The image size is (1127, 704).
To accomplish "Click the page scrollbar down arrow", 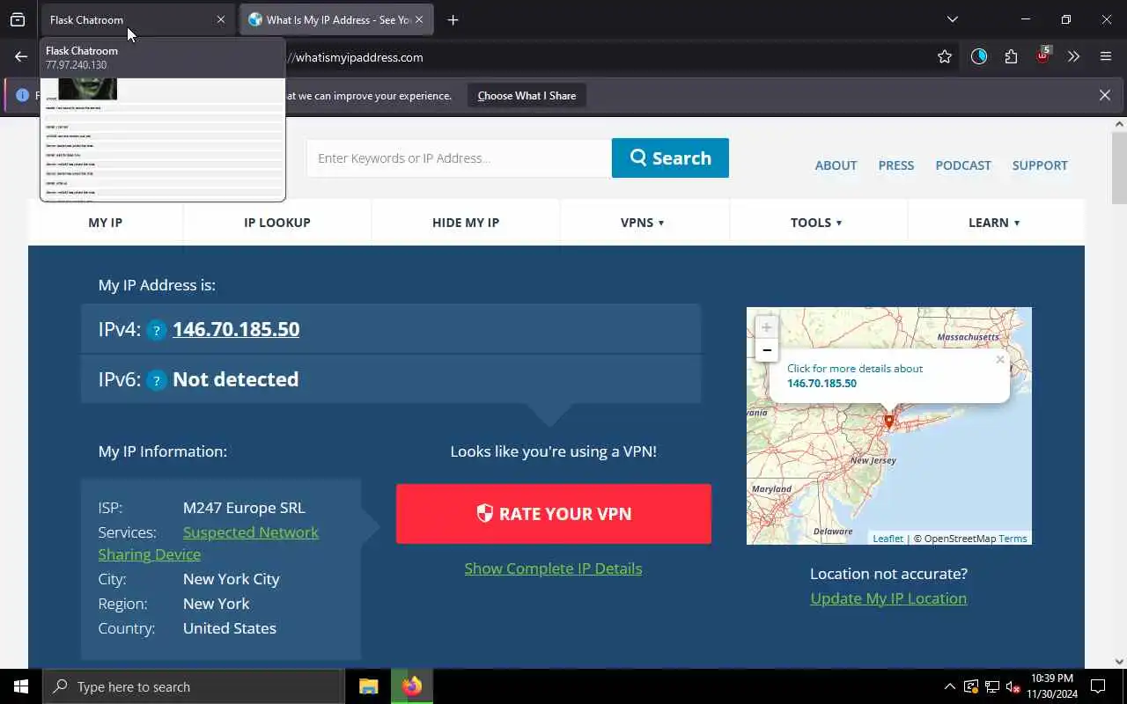I will point(1119,662).
